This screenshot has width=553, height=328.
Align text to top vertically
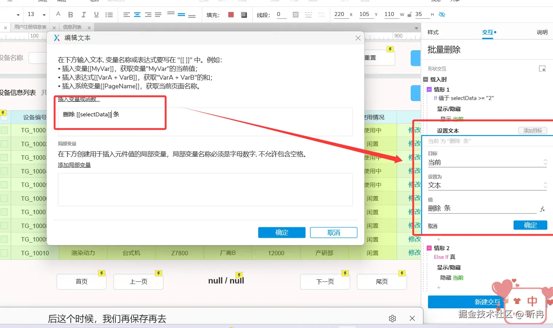pos(171,13)
